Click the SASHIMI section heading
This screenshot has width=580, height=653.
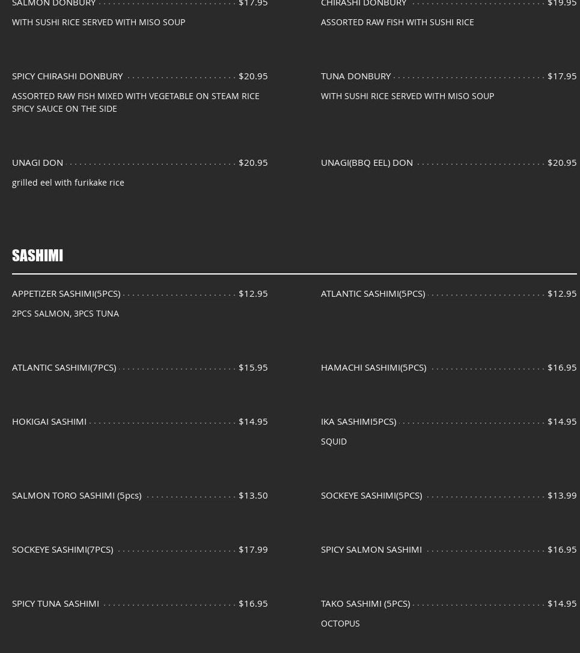click(x=37, y=255)
